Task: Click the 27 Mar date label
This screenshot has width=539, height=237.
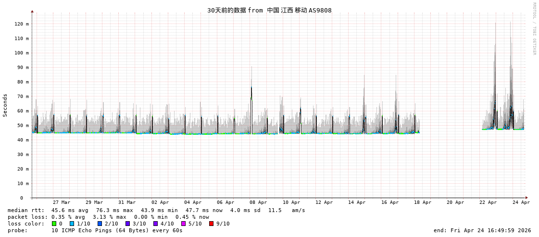Action: (x=62, y=202)
